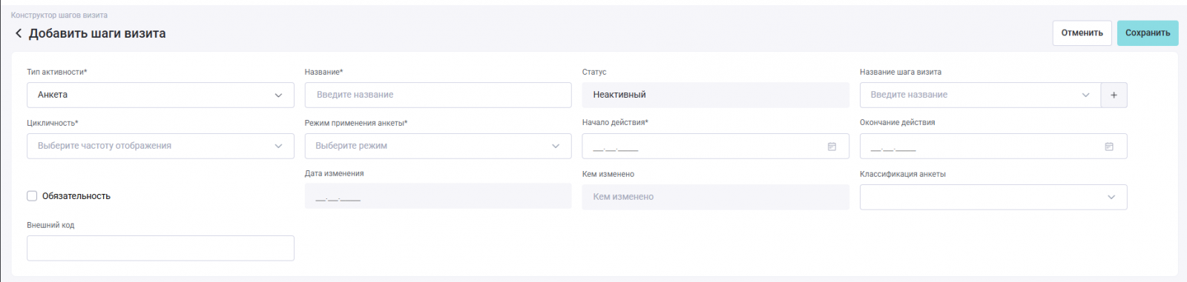Click chevron arrow in Название шага визита field
1187x282 pixels.
tap(1085, 95)
